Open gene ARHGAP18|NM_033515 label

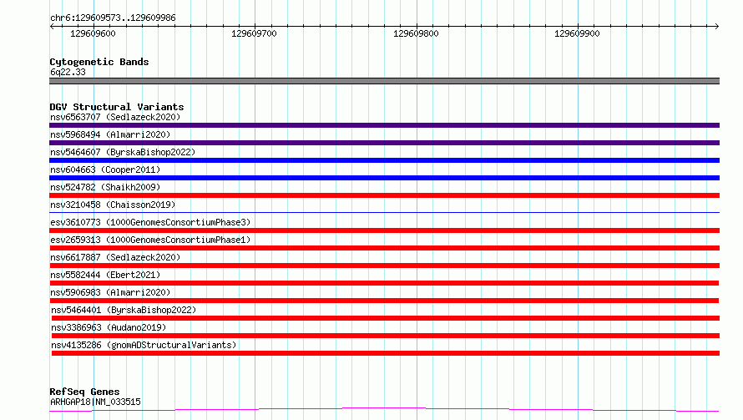tap(95, 402)
